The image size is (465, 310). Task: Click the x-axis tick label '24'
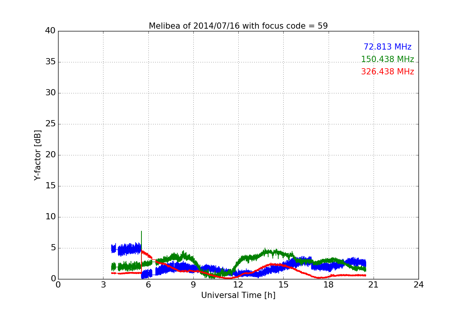(x=418, y=285)
